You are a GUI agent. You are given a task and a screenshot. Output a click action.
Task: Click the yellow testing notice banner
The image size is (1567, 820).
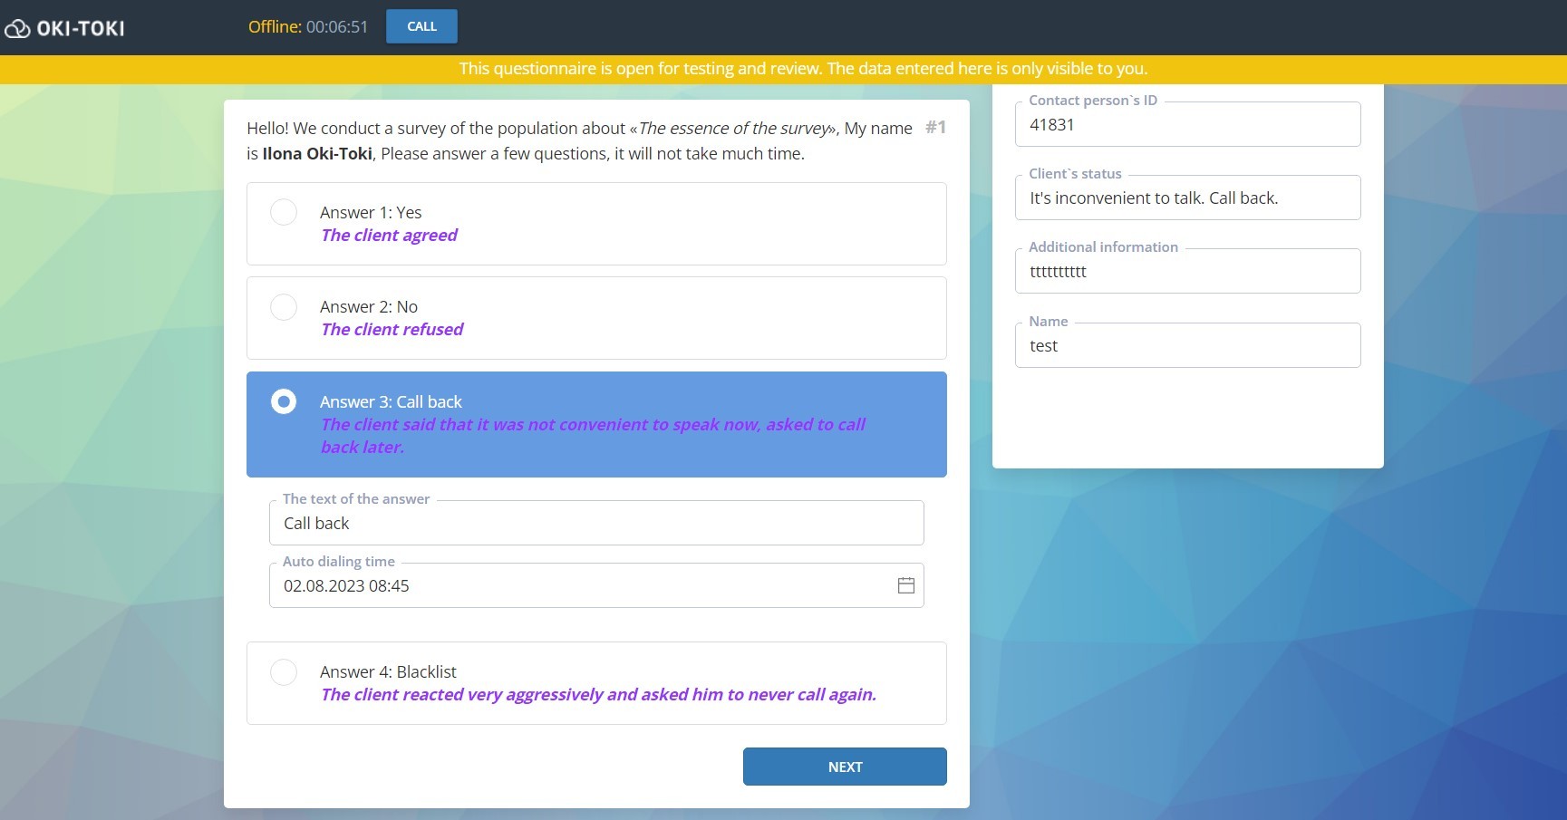click(x=802, y=69)
